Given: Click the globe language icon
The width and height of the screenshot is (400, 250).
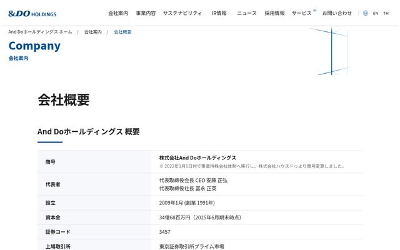Looking at the screenshot, I should [x=365, y=13].
